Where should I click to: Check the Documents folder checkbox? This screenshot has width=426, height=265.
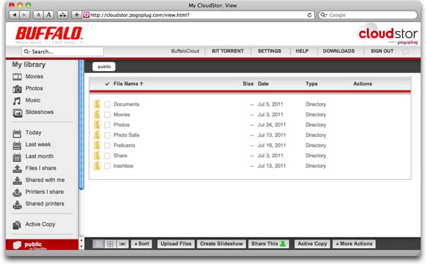(x=108, y=104)
